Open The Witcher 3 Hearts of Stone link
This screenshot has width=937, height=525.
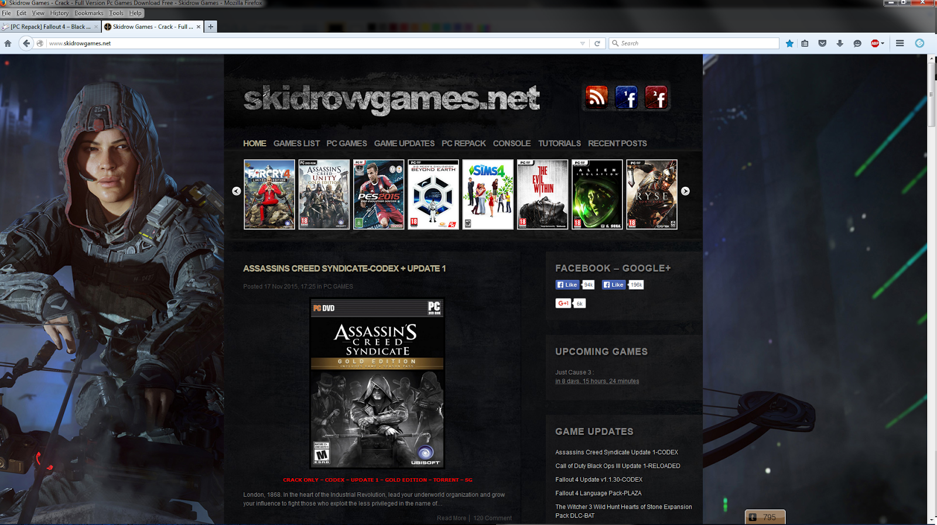coord(624,512)
